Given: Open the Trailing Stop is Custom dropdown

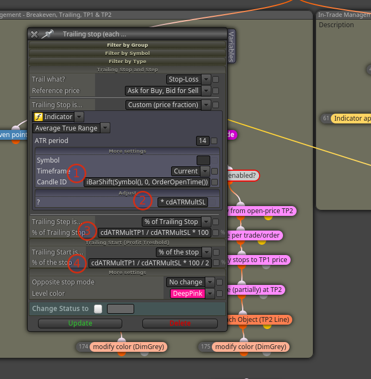Looking at the screenshot, I should pyautogui.click(x=168, y=105).
